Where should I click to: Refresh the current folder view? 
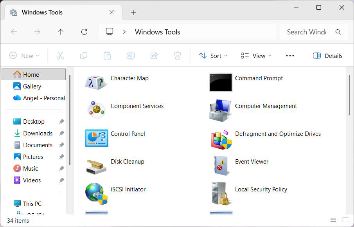point(84,32)
